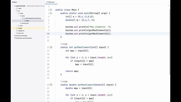
Task: Click 'return max;' on line 20
Action: (x=72, y=71)
